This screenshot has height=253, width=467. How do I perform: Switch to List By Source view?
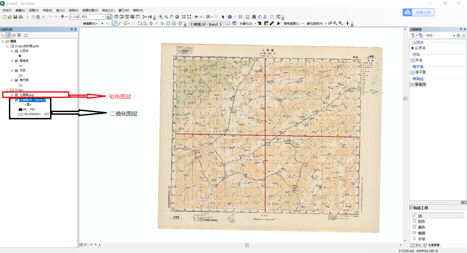(x=8, y=35)
